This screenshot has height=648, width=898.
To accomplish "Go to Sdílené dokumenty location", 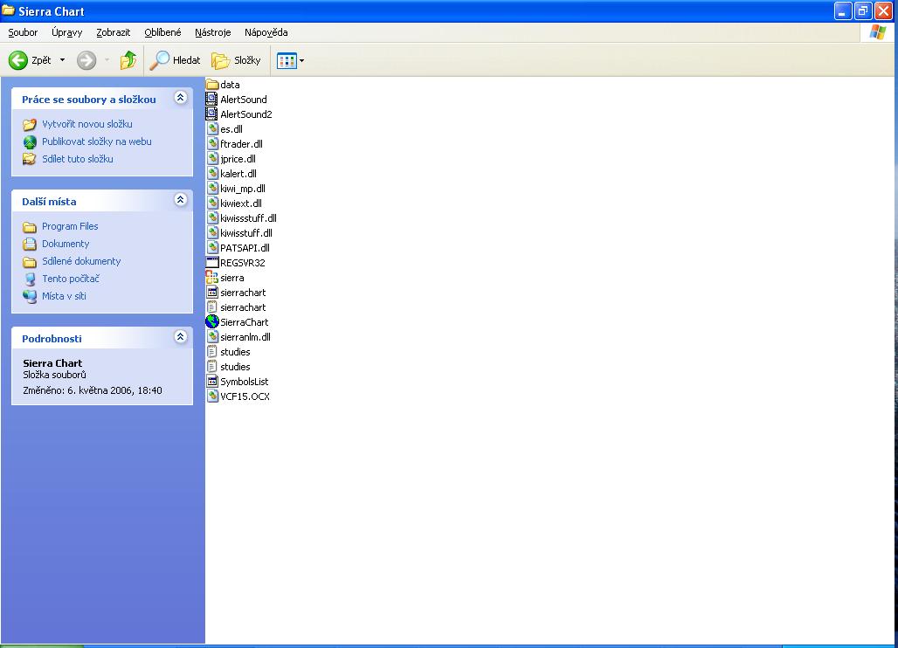I will (x=81, y=261).
